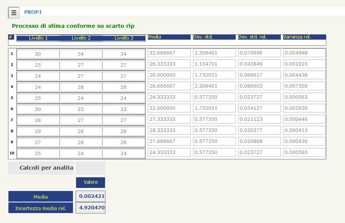Click the Dev. std. column header
Screen dimensions: 345x223
pos(214,37)
